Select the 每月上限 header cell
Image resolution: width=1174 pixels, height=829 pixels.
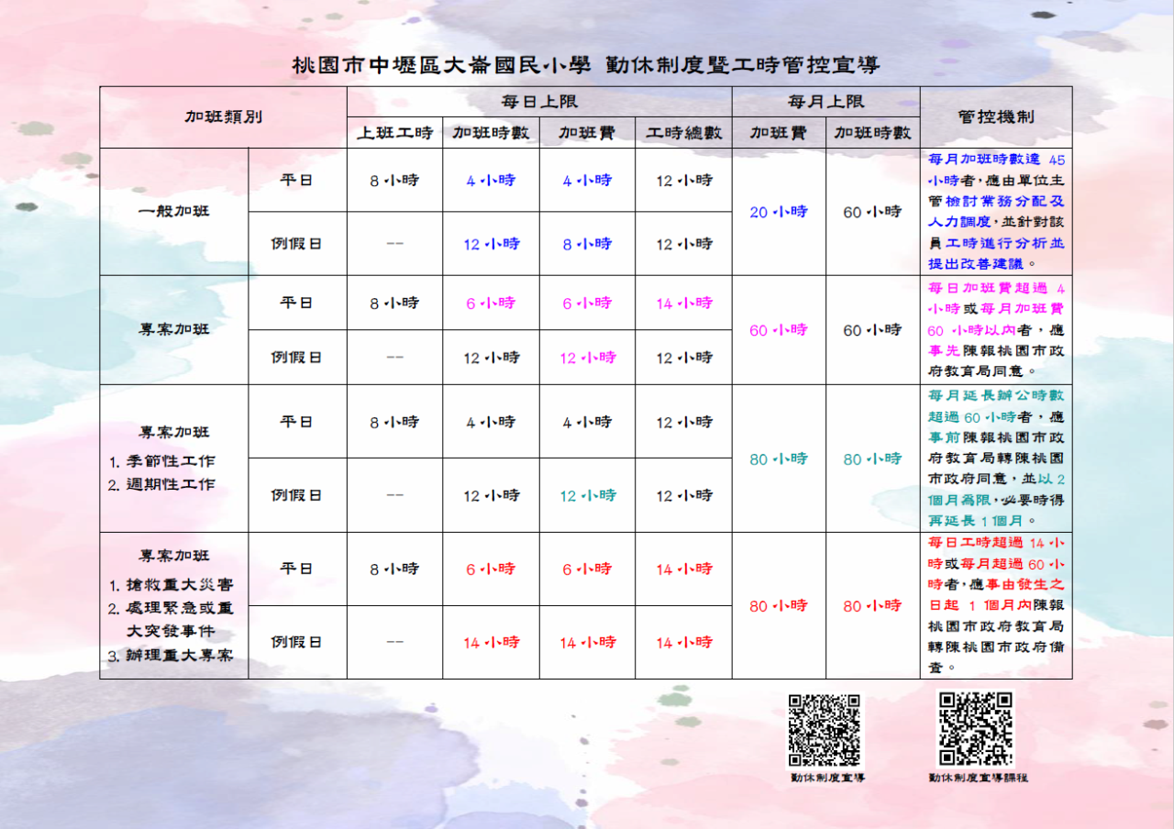825,102
